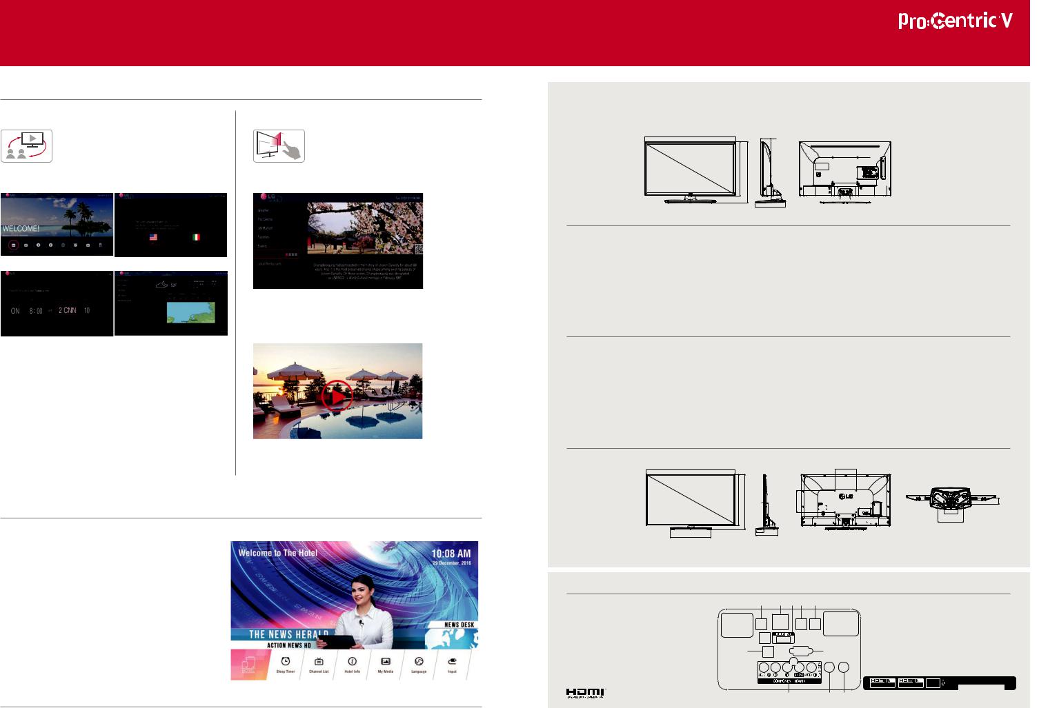The height and width of the screenshot is (708, 1039).
Task: Click the COMPONENT connector row in jack panel diagram
Action: coord(790,673)
